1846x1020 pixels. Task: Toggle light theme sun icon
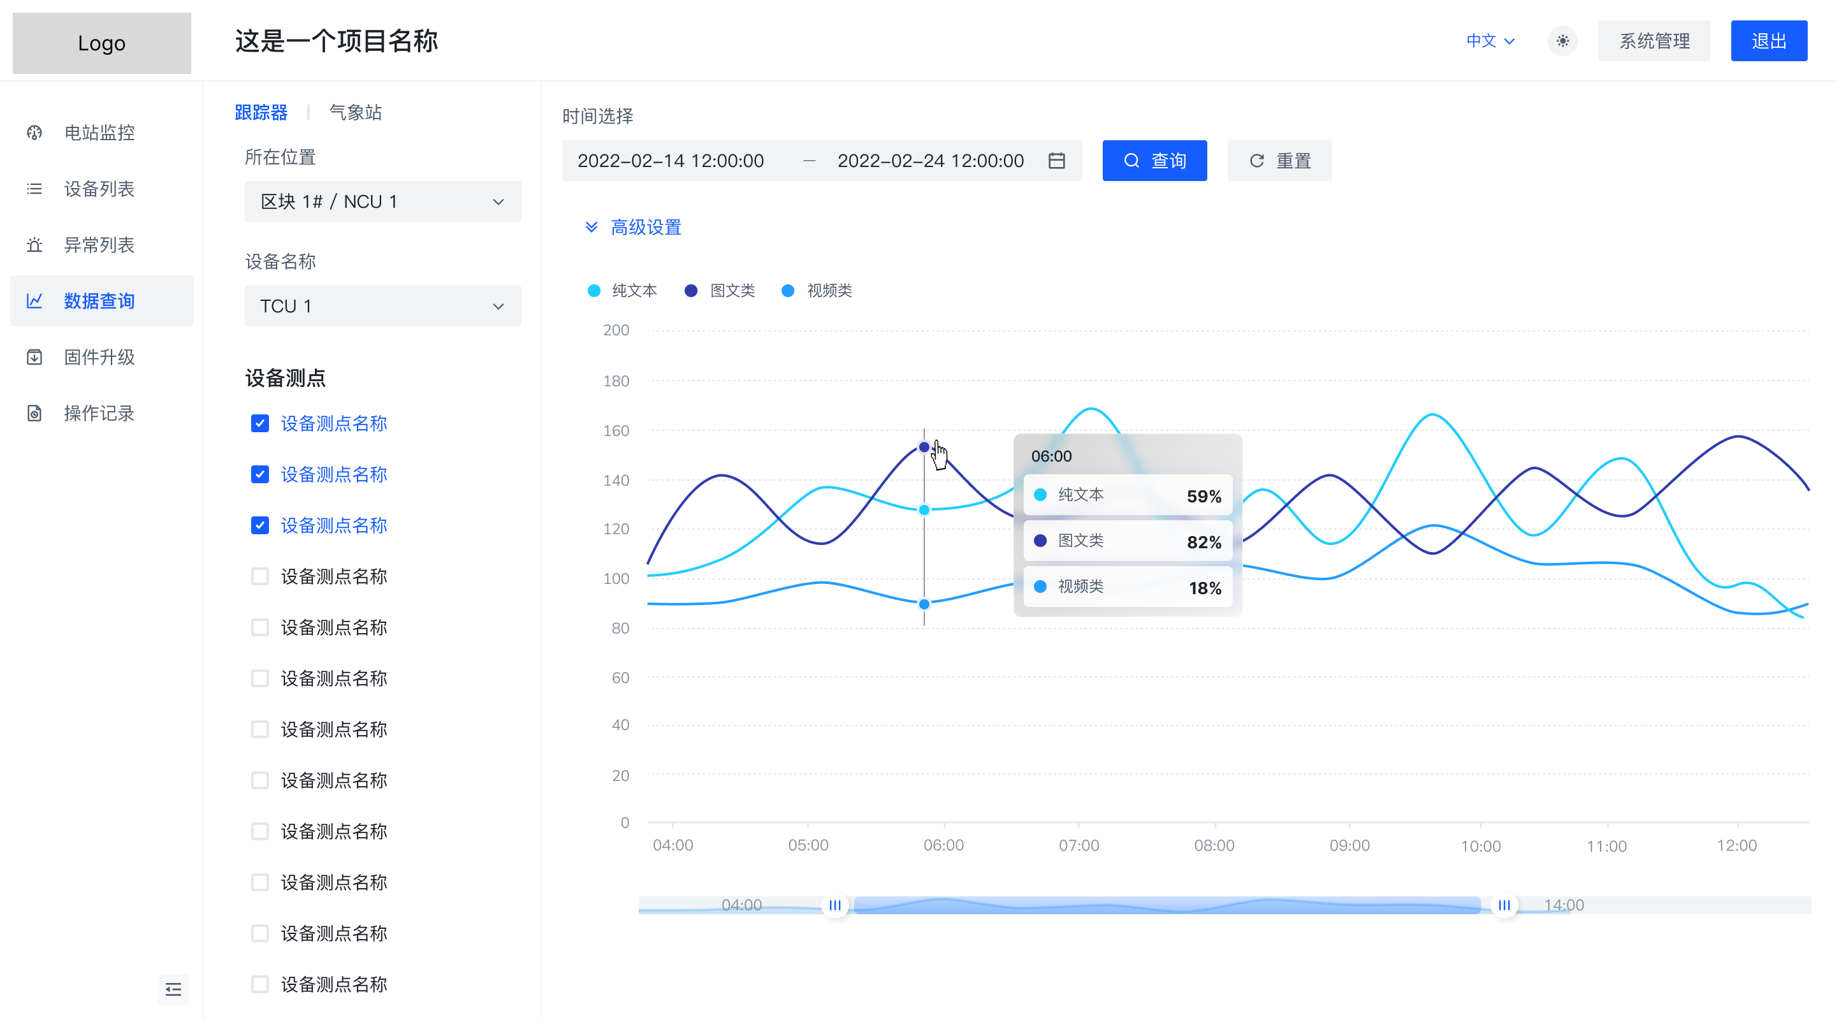click(x=1562, y=41)
